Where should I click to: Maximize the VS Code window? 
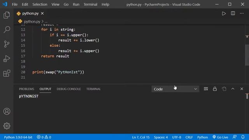click(x=230, y=4)
